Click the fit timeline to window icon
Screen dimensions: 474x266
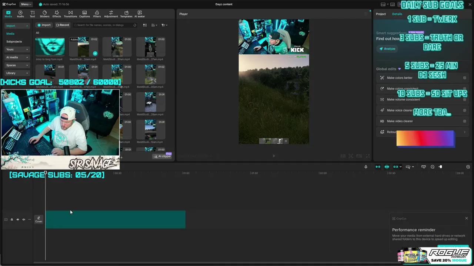point(424,167)
